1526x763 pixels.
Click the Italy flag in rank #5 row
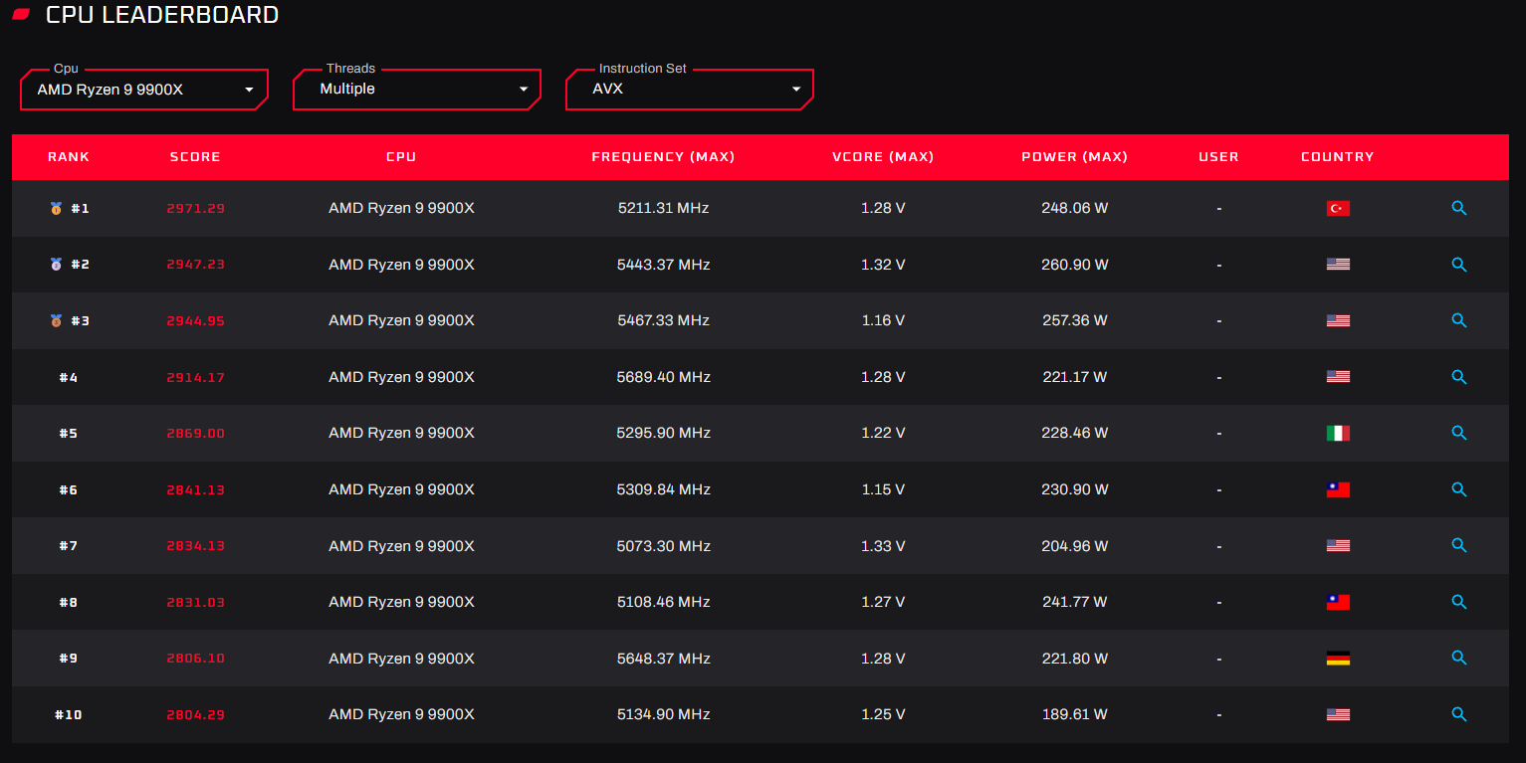[1338, 433]
